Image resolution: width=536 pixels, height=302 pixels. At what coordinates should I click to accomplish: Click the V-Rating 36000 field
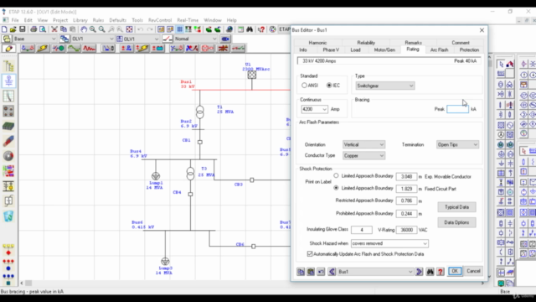pyautogui.click(x=406, y=230)
